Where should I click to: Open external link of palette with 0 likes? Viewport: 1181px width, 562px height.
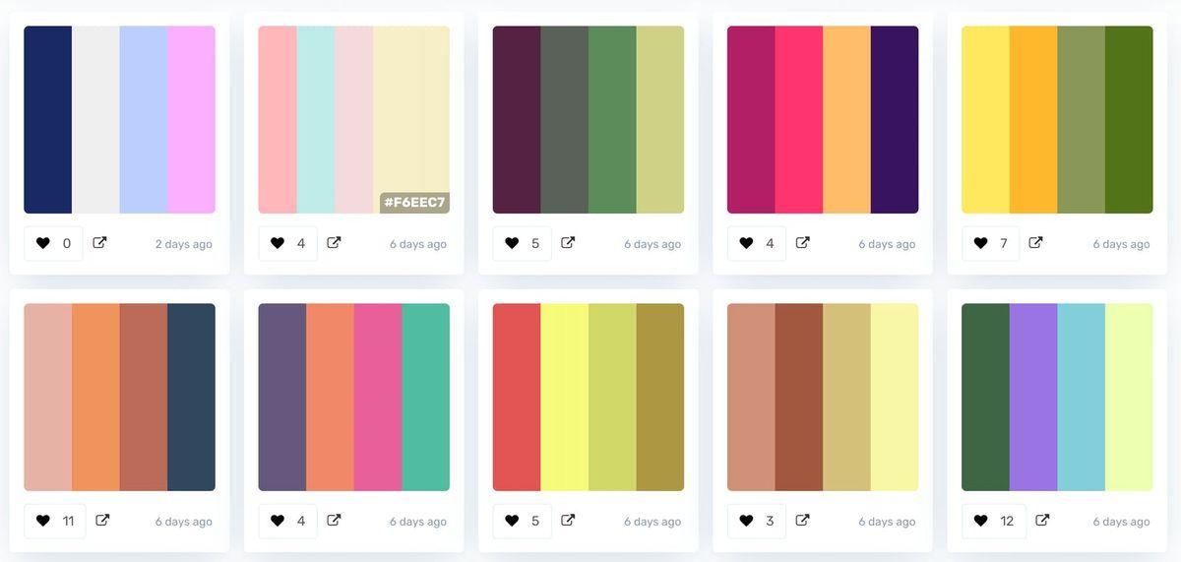pos(99,243)
